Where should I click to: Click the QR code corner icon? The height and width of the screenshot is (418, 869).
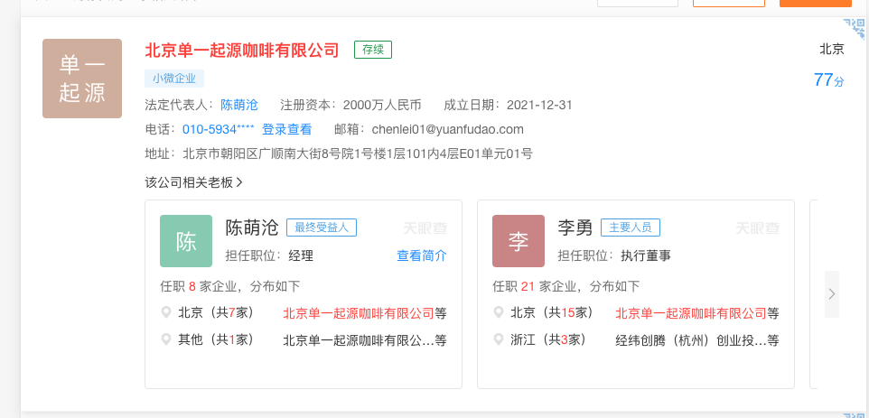pos(855,29)
